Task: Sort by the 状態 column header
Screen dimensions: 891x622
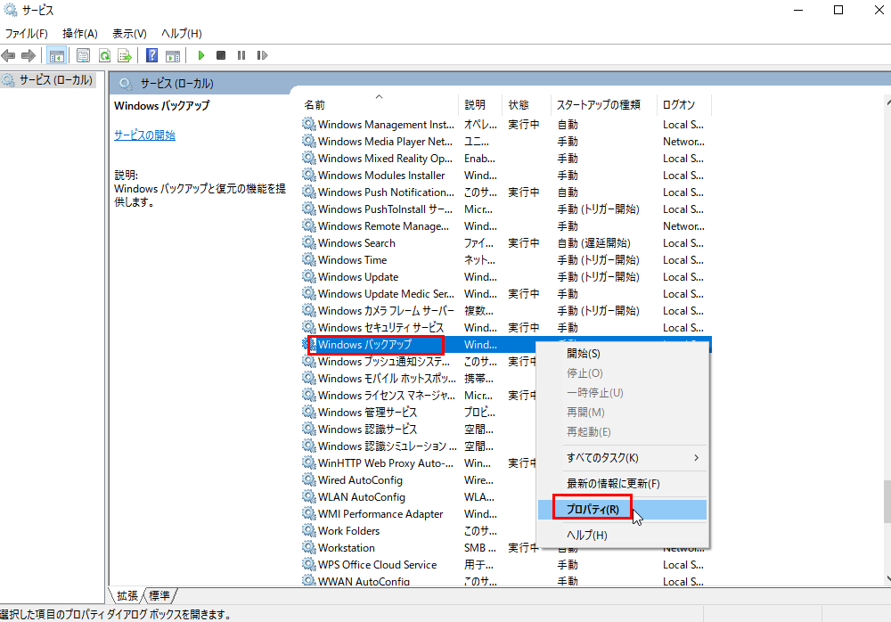Action: point(527,104)
